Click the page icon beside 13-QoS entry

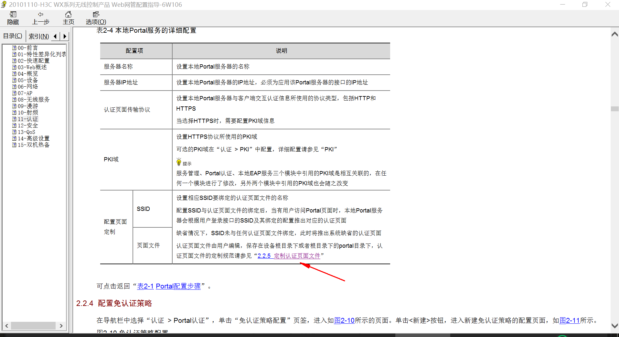(14, 132)
